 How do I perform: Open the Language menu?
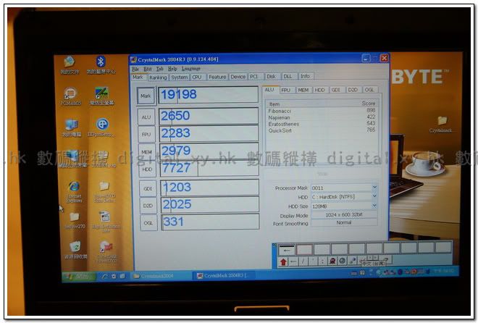(191, 69)
